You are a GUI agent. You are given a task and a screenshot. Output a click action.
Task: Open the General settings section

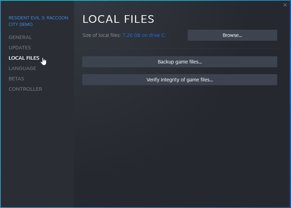20,37
